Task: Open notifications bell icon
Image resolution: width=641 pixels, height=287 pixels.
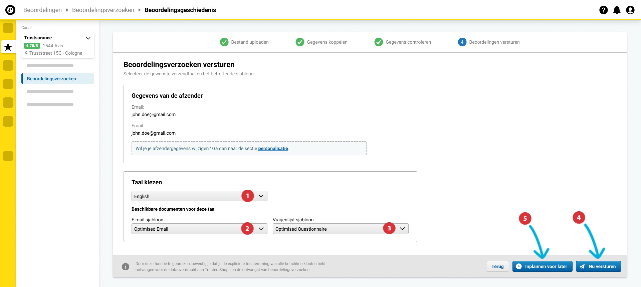Action: click(617, 10)
